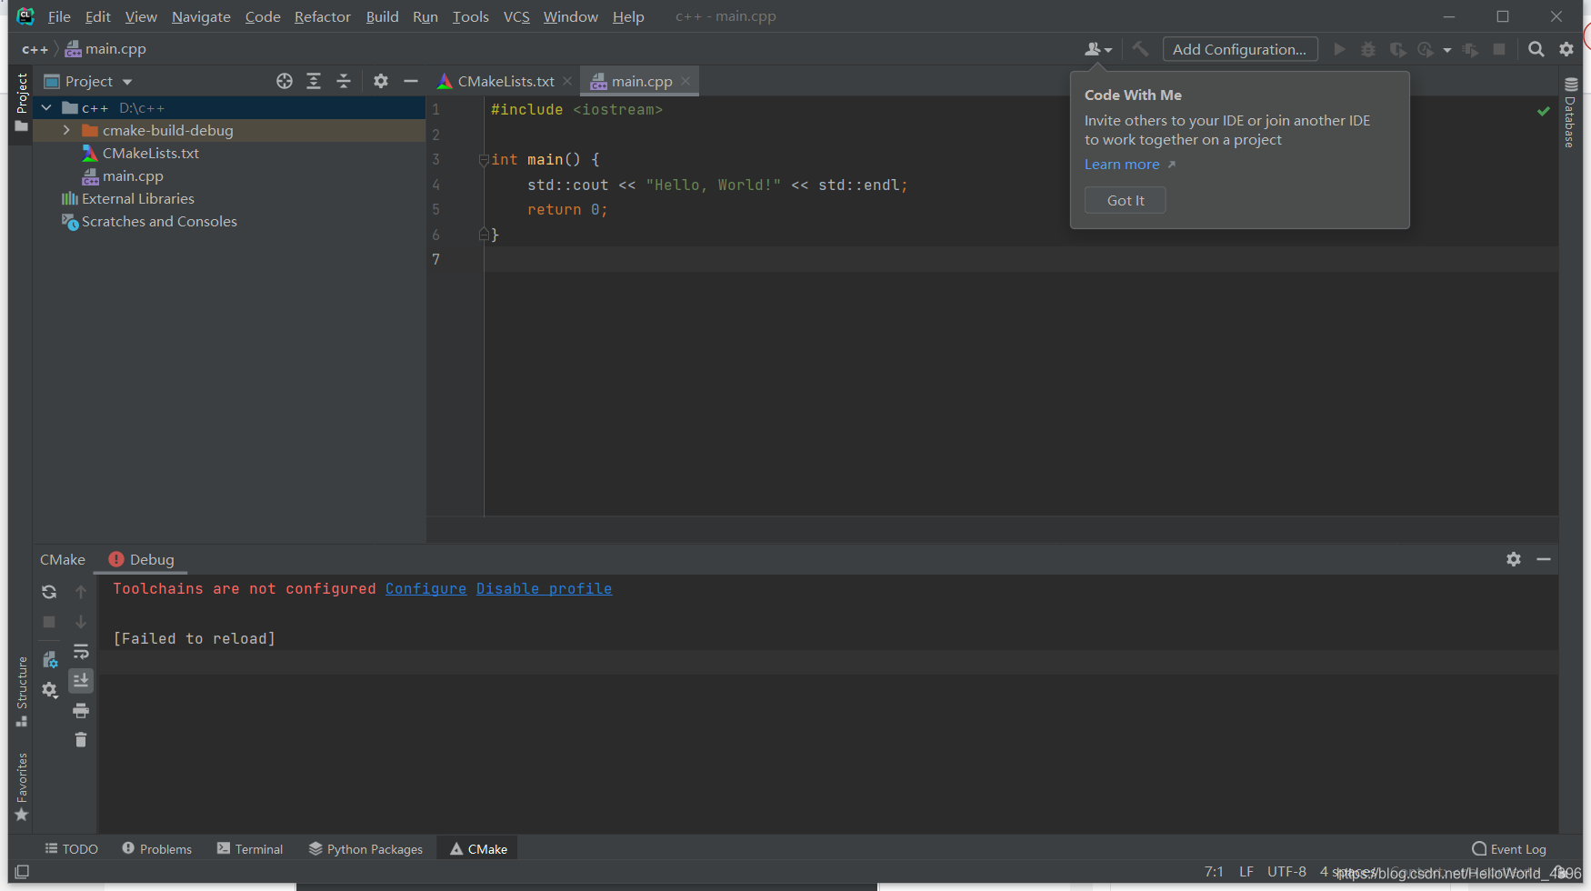Toggle tool window bars icon in status bar
This screenshot has height=891, width=1591.
(23, 871)
